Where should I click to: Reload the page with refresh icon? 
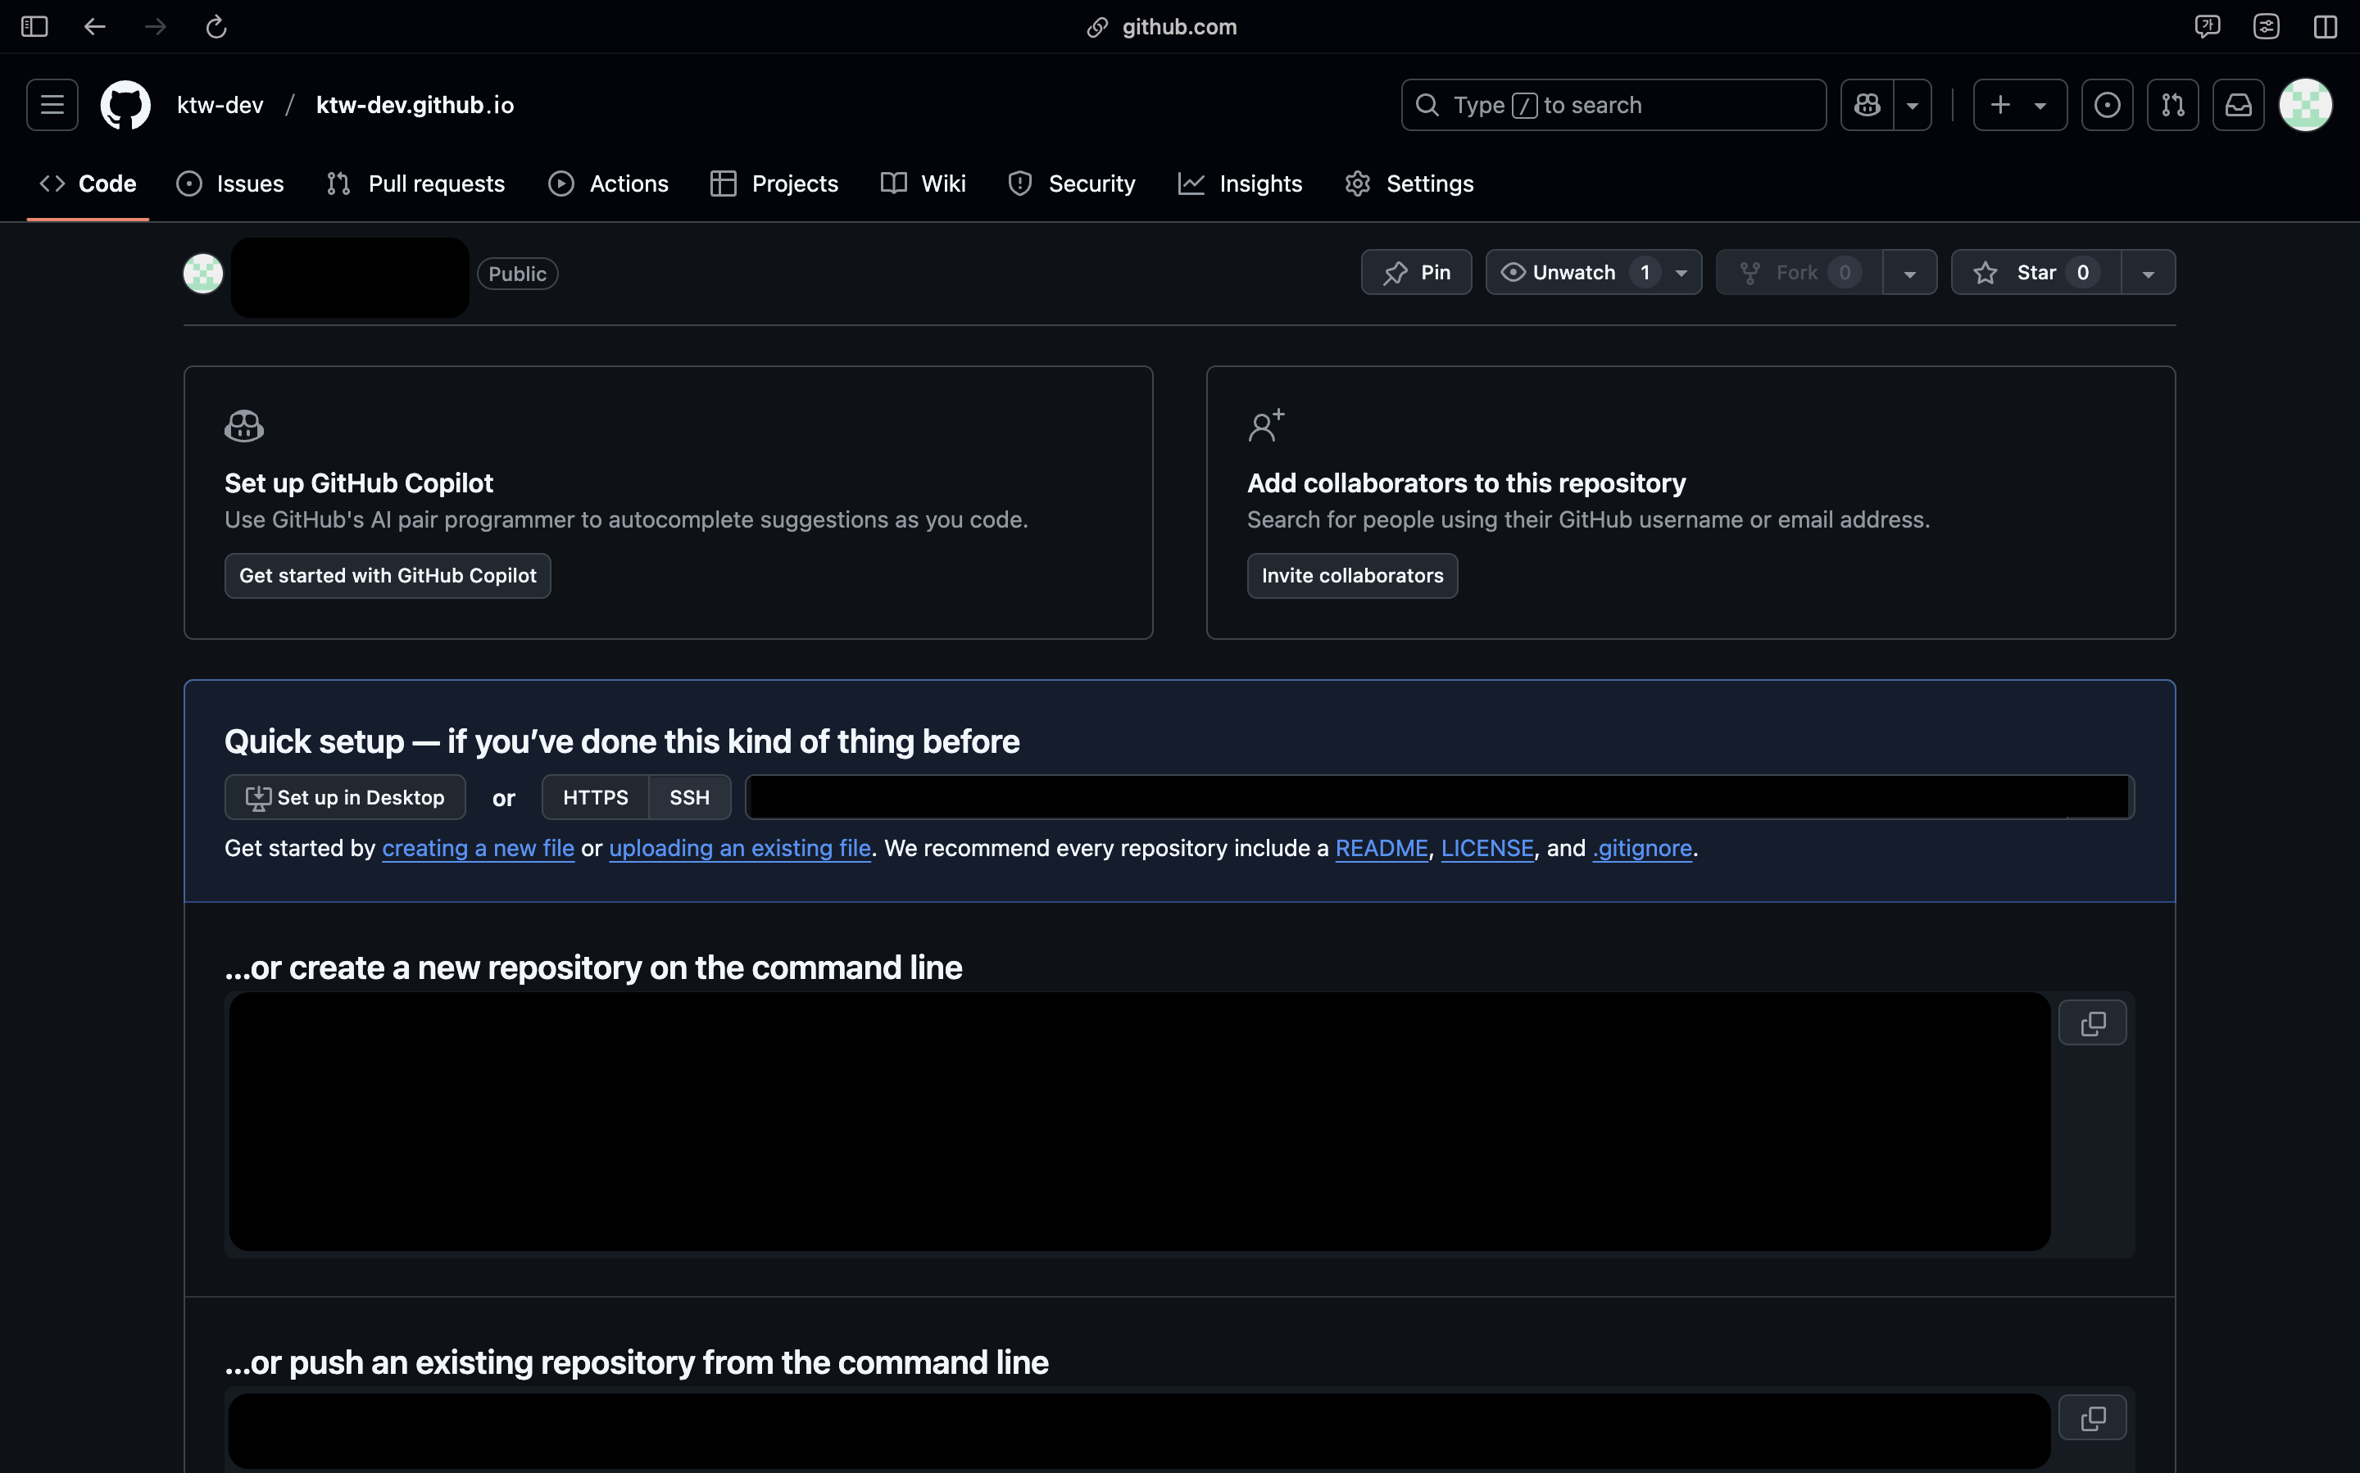click(216, 26)
